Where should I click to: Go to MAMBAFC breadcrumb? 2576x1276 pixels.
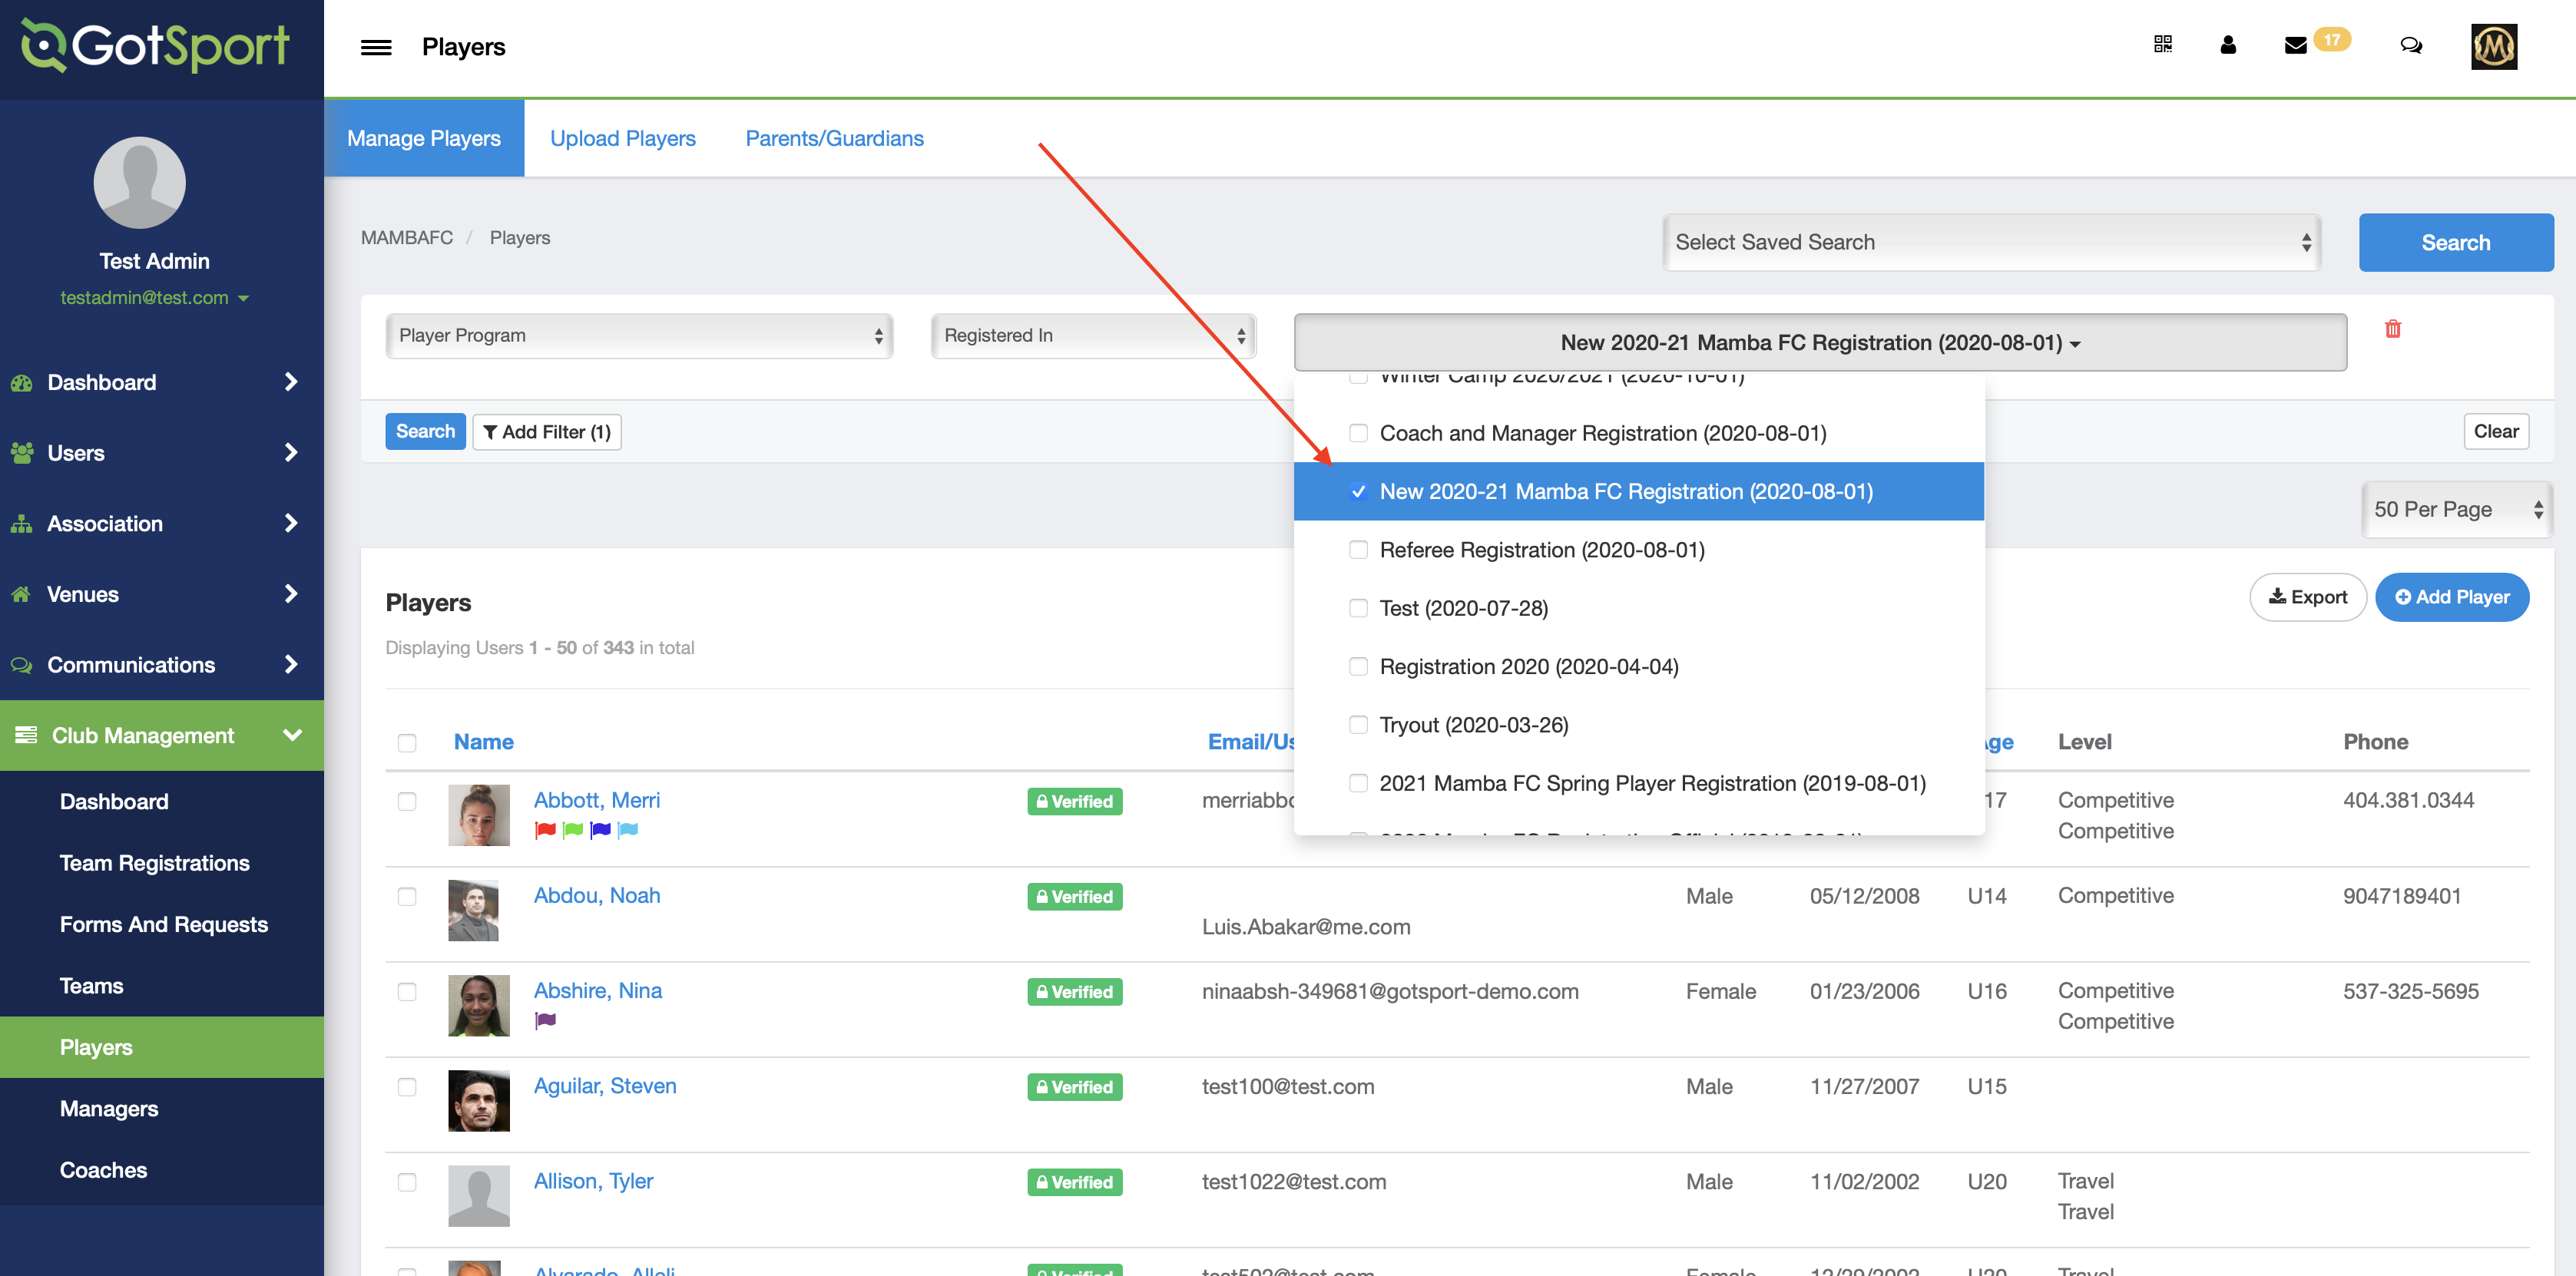[406, 238]
